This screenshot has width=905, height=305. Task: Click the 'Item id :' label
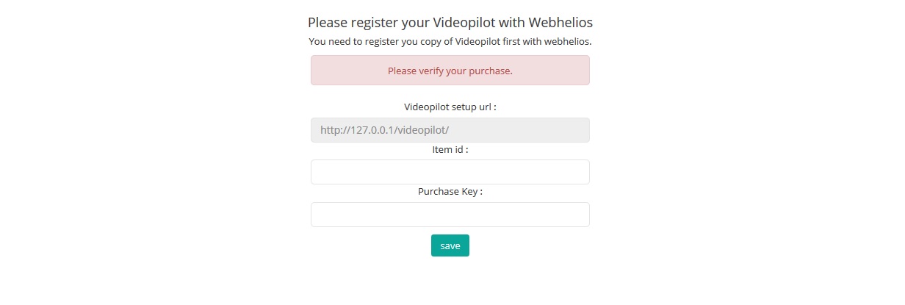point(450,149)
